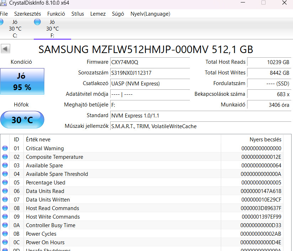Click the Standard field NVM Express 1.0/1.1
Screen dimensions: 293x251
click(201, 116)
